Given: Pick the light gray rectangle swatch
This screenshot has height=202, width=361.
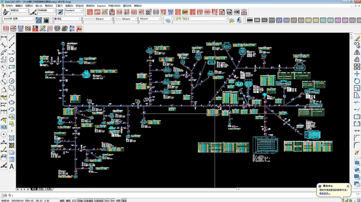Looking at the screenshot, I should pyautogui.click(x=257, y=20).
